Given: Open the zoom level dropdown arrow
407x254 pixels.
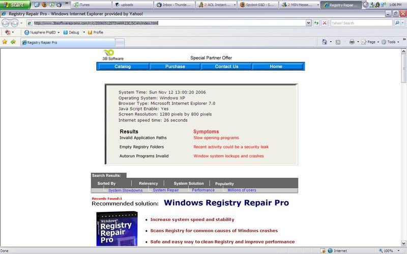Looking at the screenshot, I should click(x=399, y=250).
